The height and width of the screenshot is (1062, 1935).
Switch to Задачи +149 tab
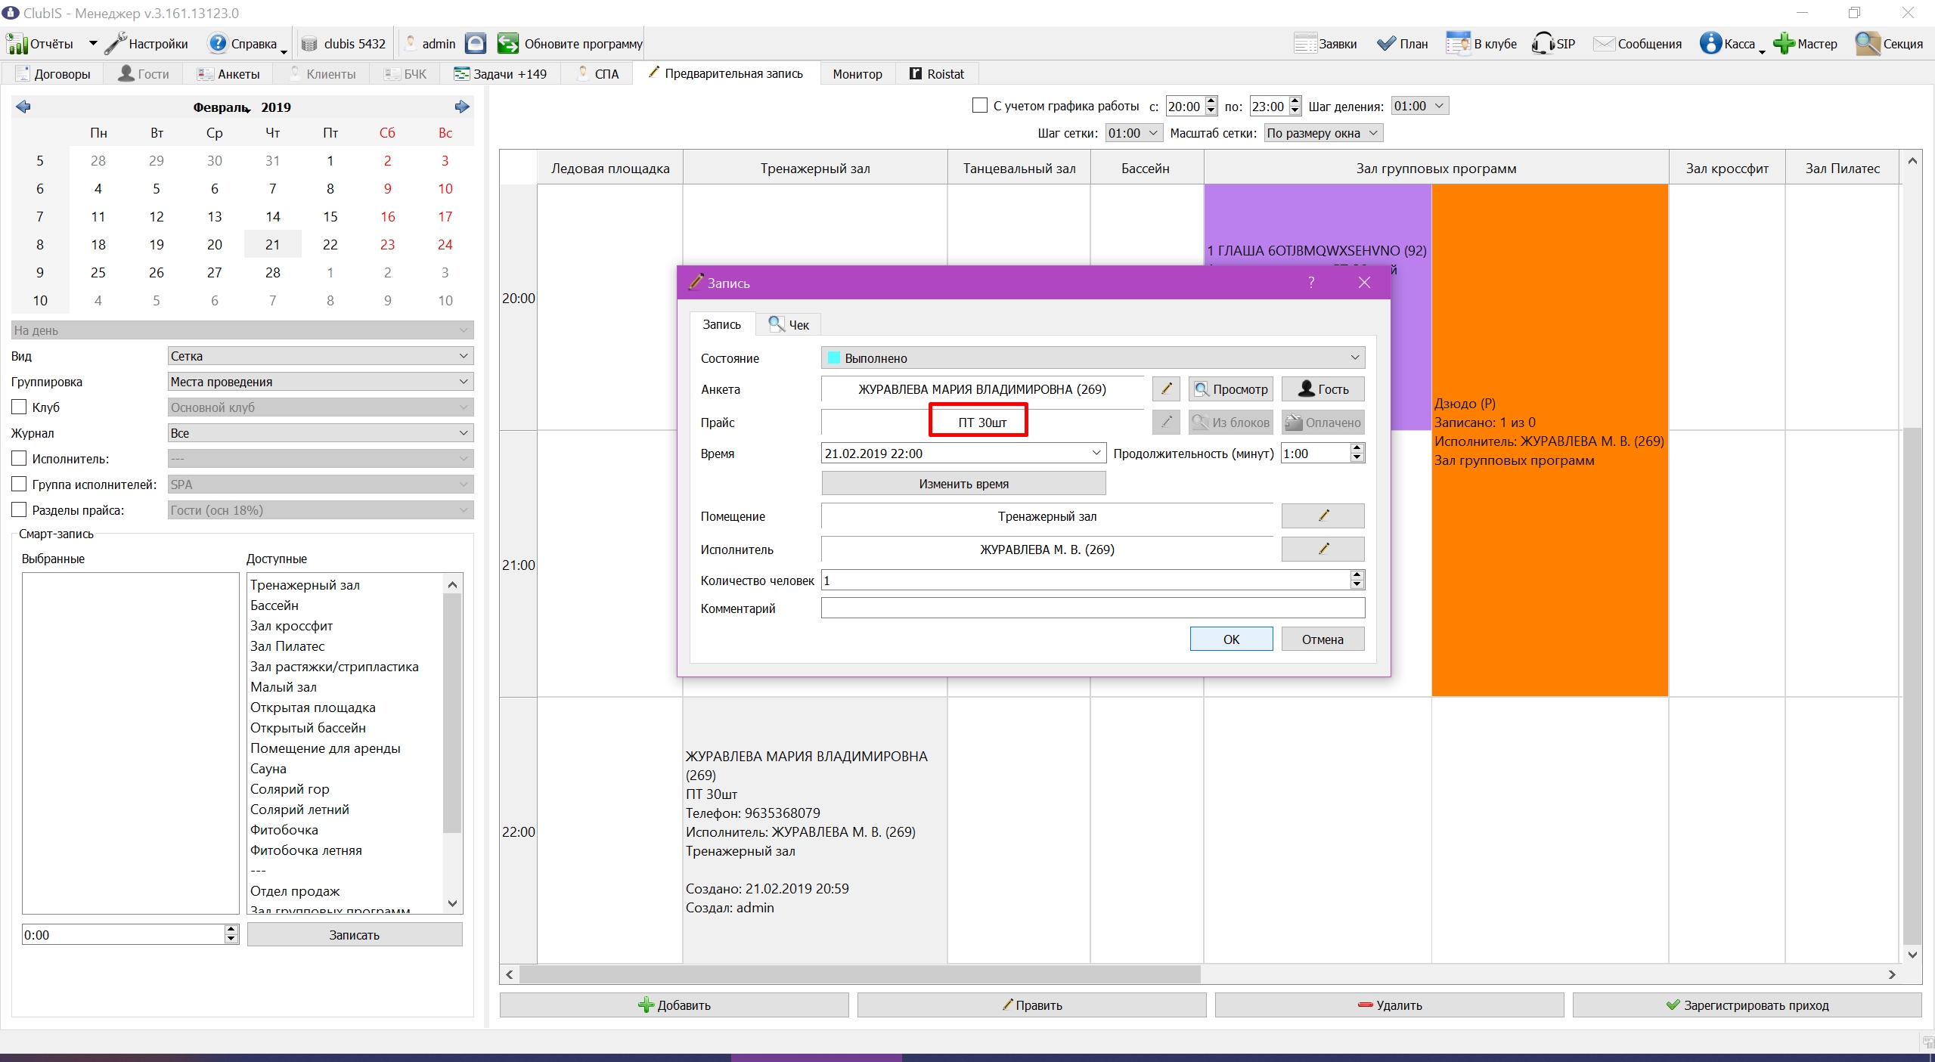click(501, 74)
